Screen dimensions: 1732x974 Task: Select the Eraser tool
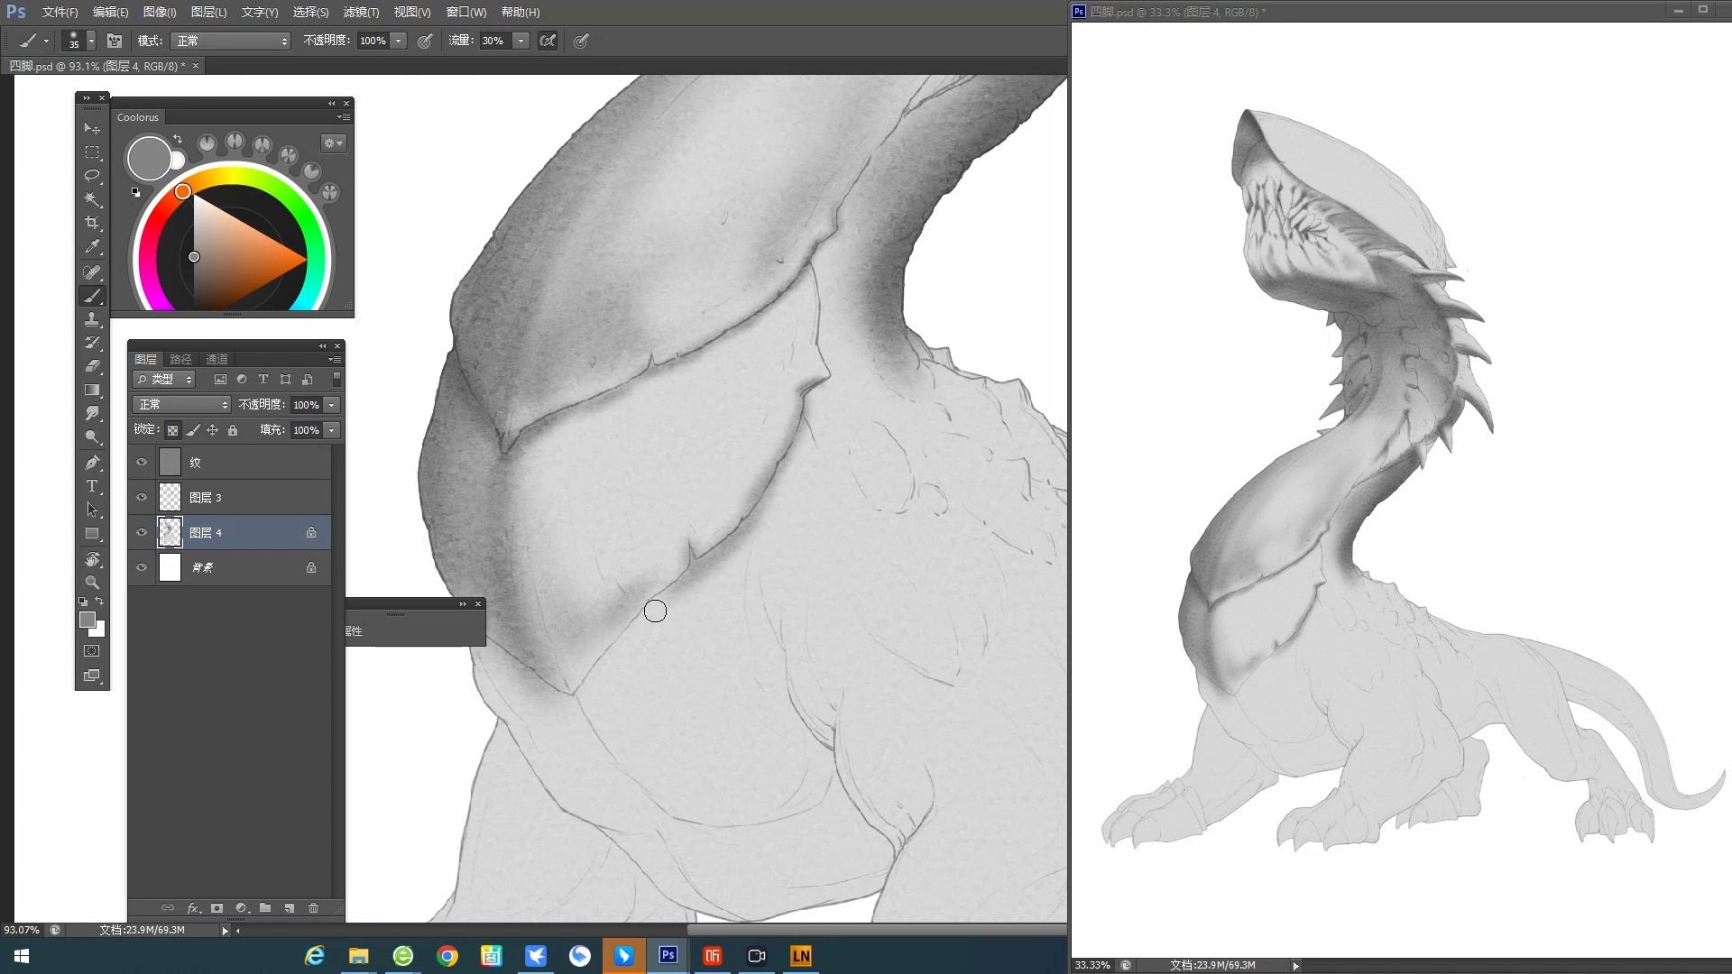[x=92, y=366]
